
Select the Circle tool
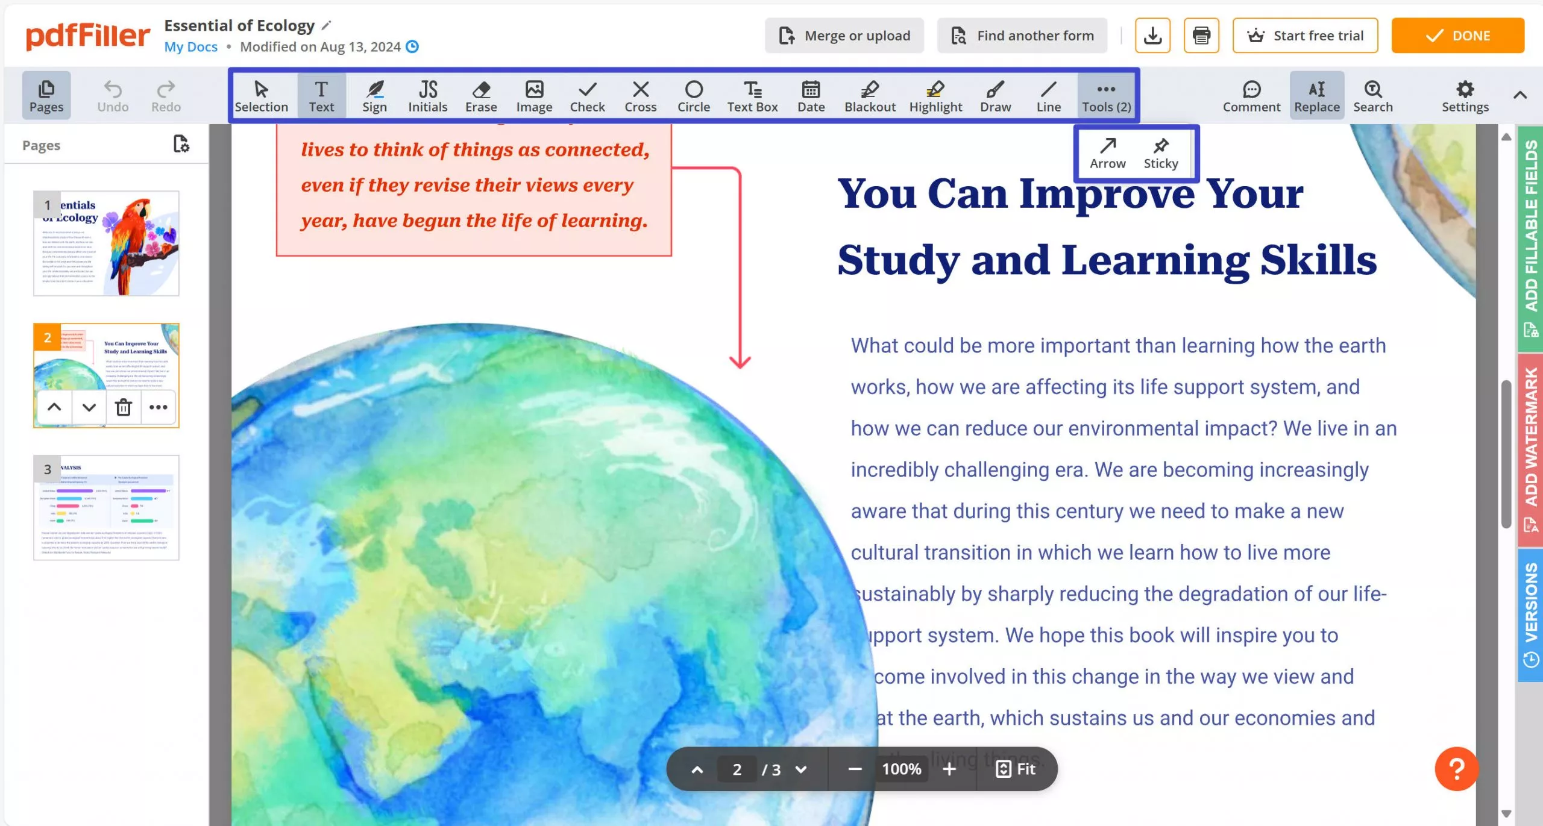tap(694, 96)
